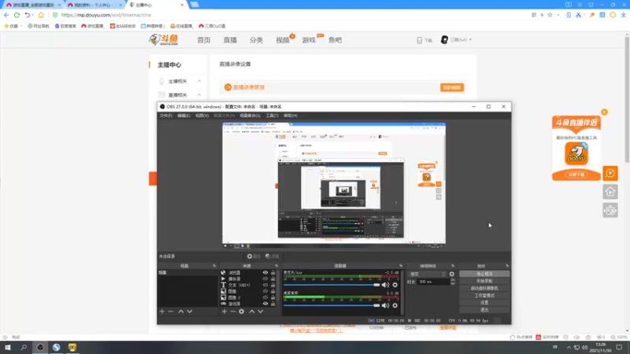Toggle the lock on the 浏览器 source
Image resolution: width=630 pixels, height=354 pixels.
(x=273, y=272)
